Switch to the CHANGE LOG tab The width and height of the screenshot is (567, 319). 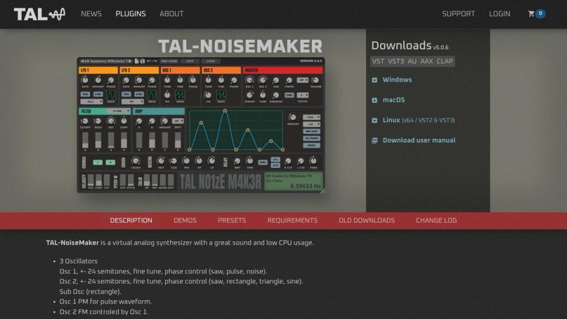(436, 220)
